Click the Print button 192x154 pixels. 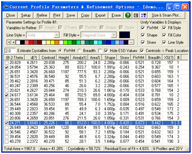point(57,15)
